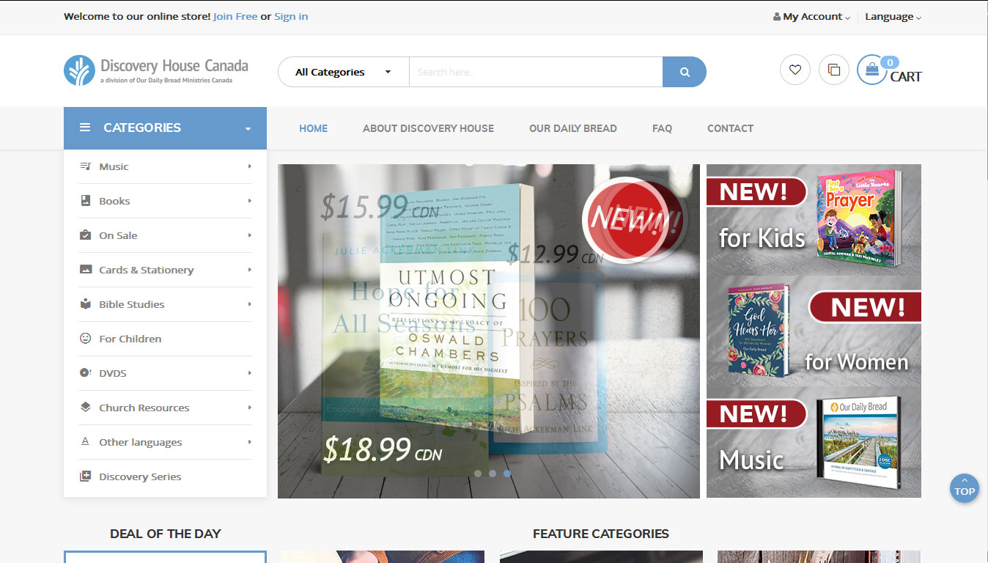Click the FEATURE CATEGORIES heading
Screen dimensions: 988x563
[601, 534]
